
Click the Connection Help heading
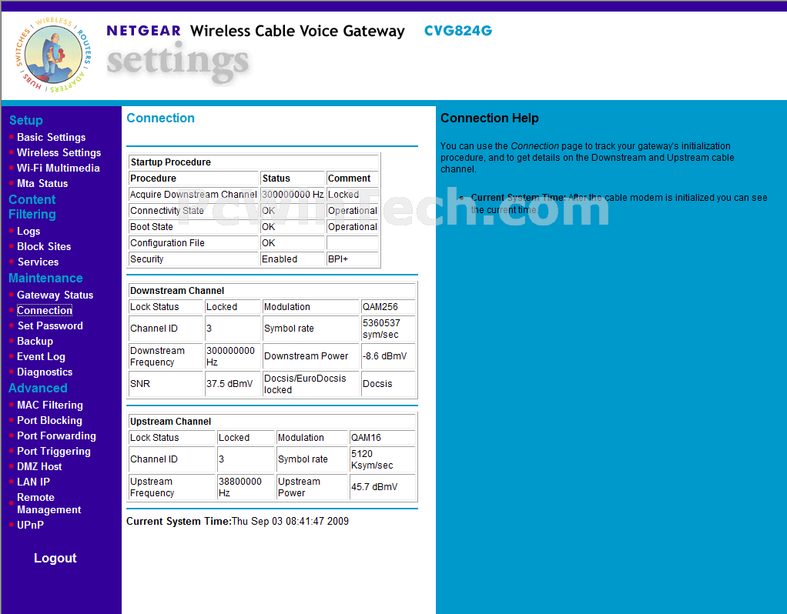[489, 118]
